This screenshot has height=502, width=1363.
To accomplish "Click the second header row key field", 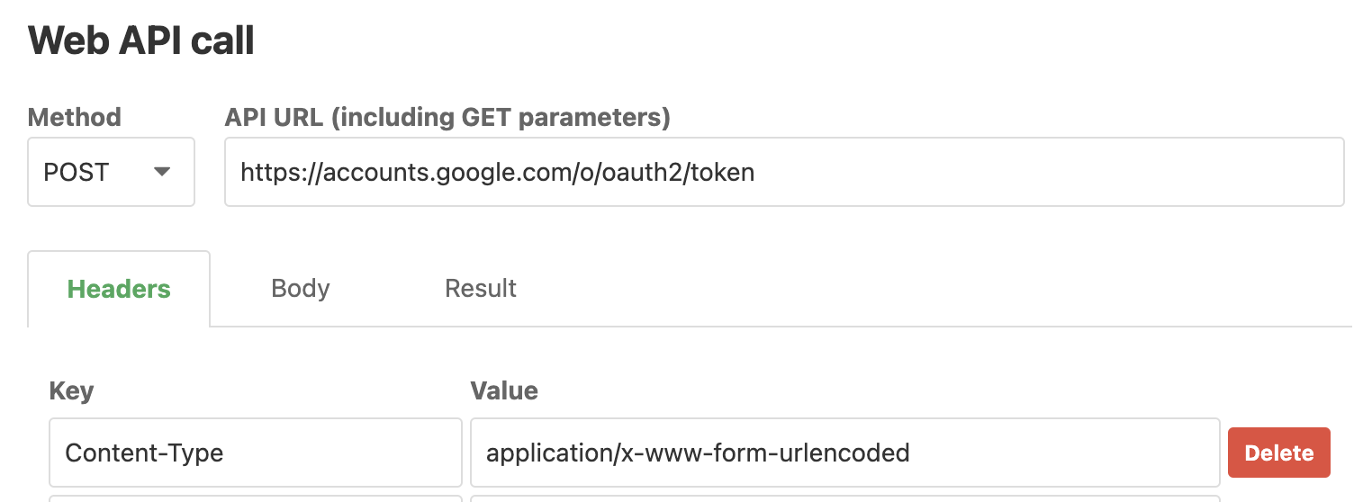I will click(255, 498).
